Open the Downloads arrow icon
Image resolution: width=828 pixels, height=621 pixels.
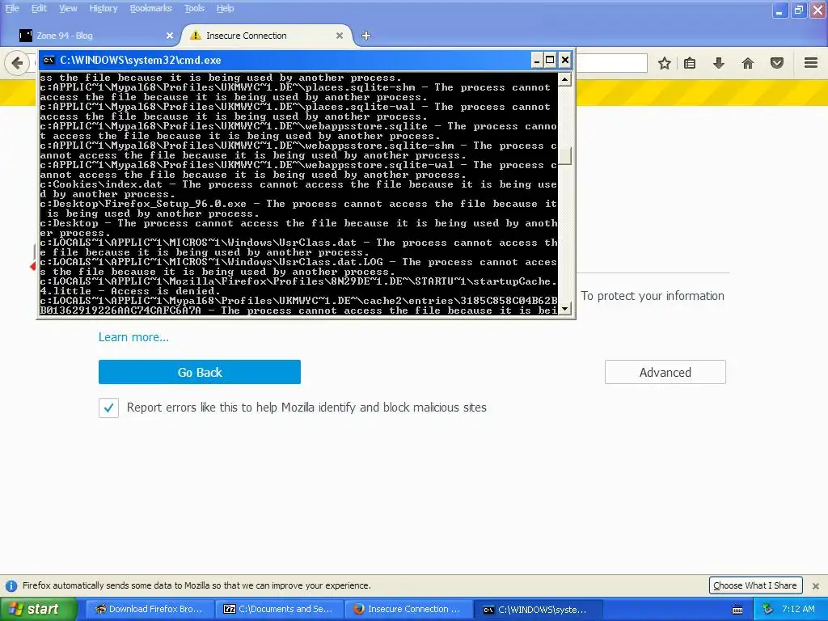(719, 63)
